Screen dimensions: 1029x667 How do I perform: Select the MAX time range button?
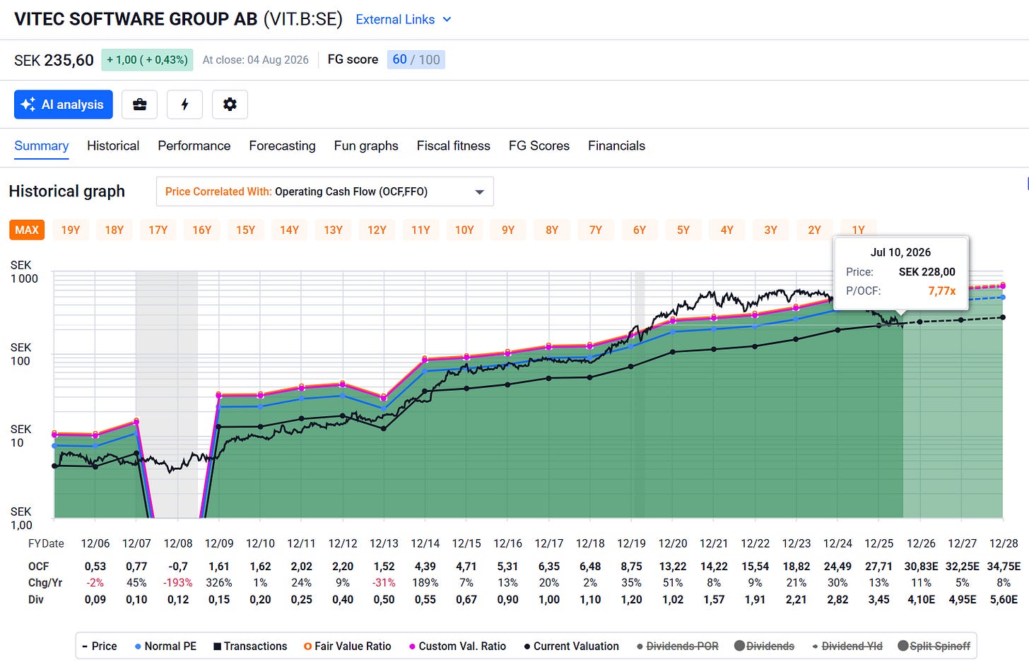click(27, 230)
